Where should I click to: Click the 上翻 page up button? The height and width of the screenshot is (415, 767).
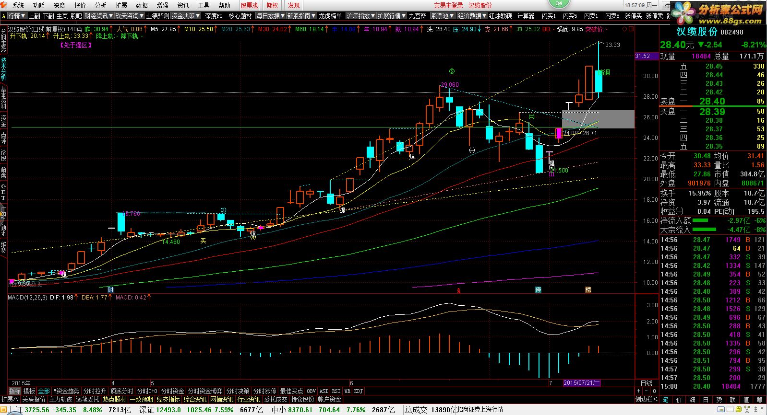34,16
